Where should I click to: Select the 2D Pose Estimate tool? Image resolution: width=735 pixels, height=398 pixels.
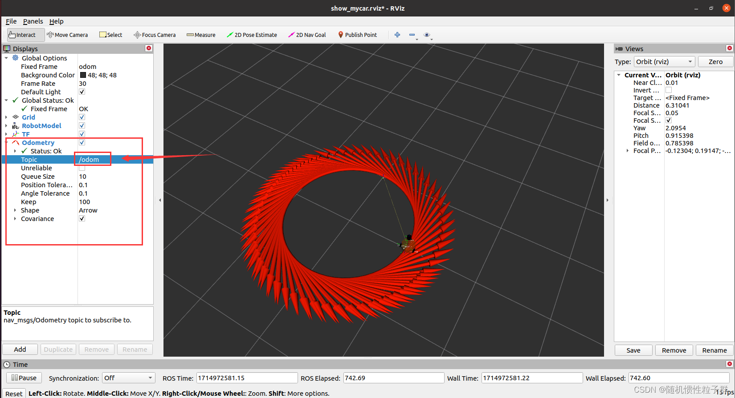(252, 35)
